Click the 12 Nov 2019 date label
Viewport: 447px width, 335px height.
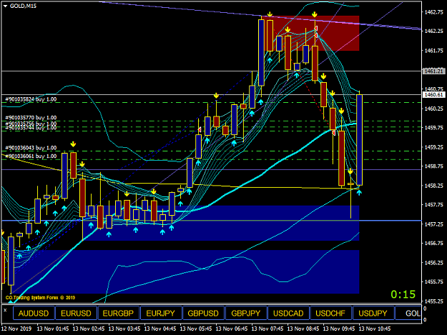tap(16, 329)
